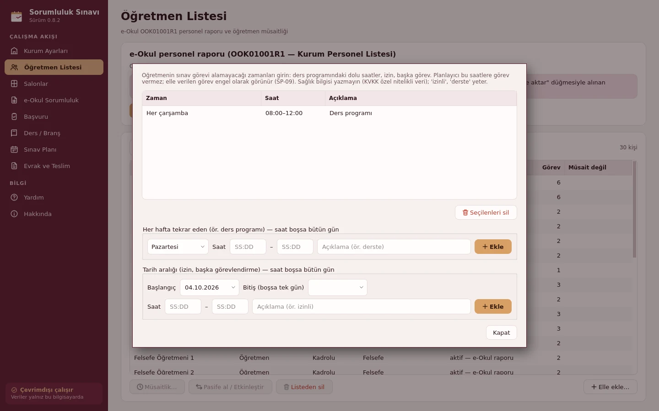Click the Çevrimdışı çalışır check icon
The height and width of the screenshot is (411, 659).
[x=14, y=390]
